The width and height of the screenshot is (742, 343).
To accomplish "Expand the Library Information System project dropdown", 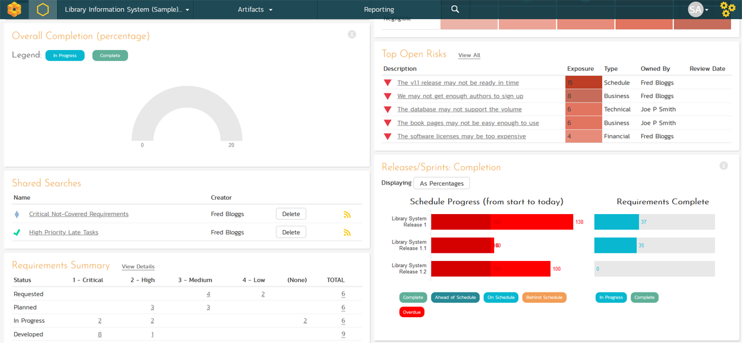I will pos(127,10).
